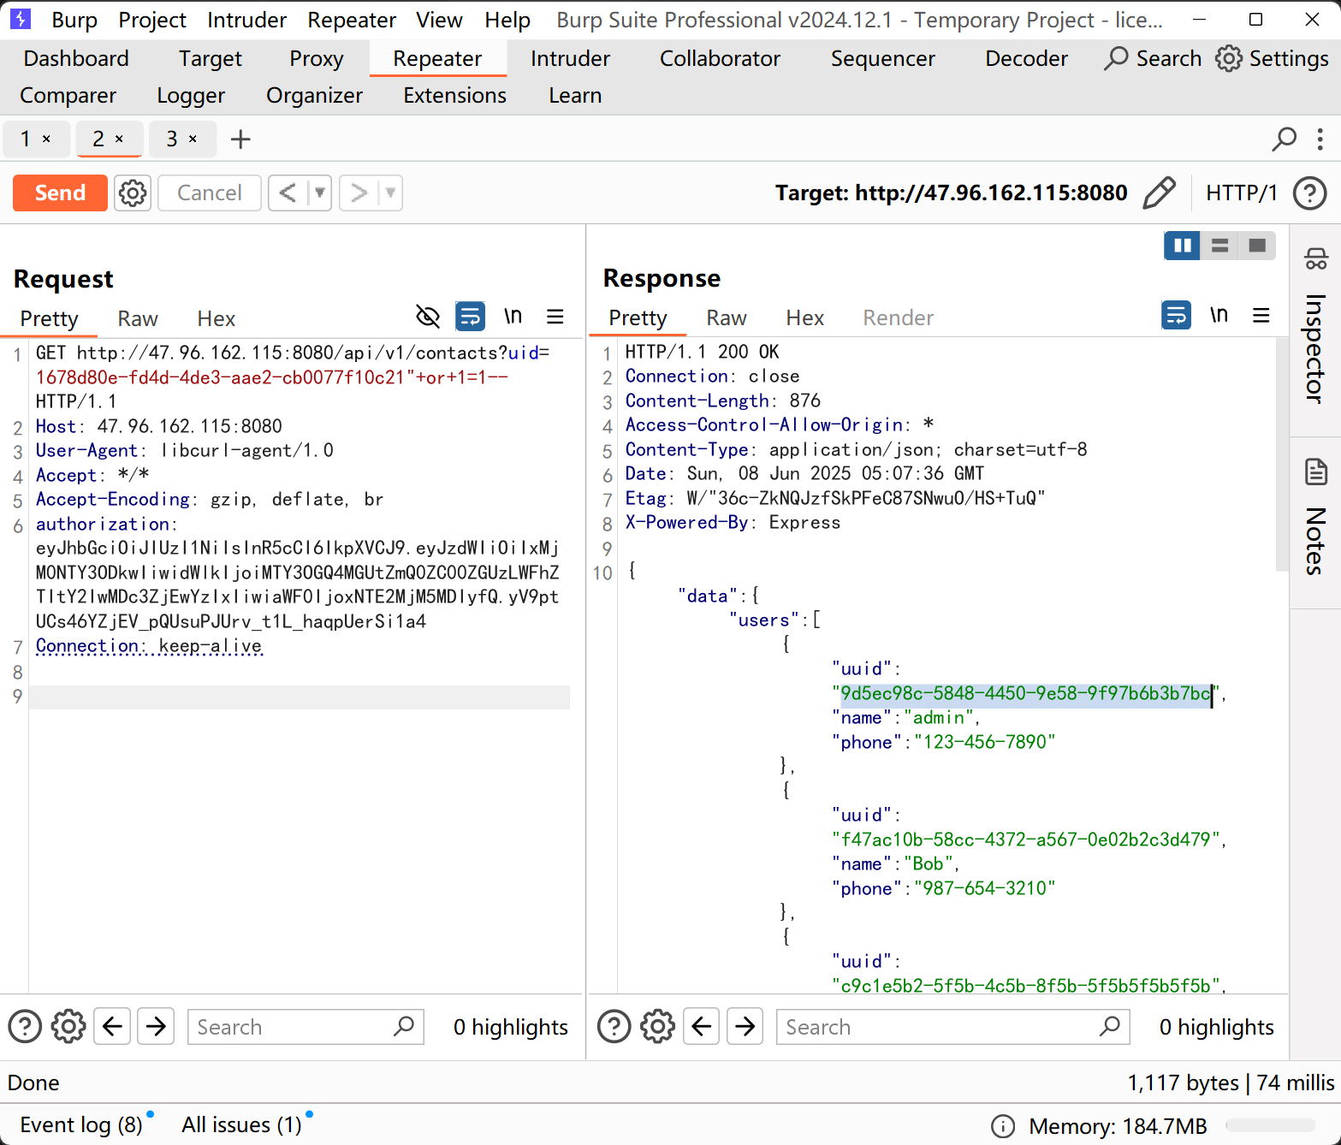Viewport: 1341px width, 1145px height.
Task: Open the Response panel hamburger menu
Action: [1261, 316]
